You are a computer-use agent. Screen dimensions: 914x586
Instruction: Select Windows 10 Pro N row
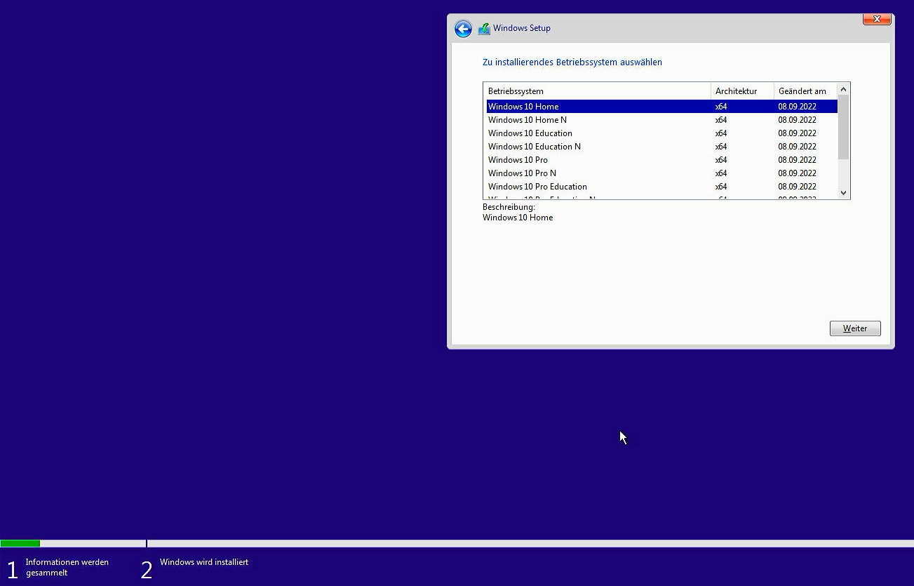[x=661, y=173]
